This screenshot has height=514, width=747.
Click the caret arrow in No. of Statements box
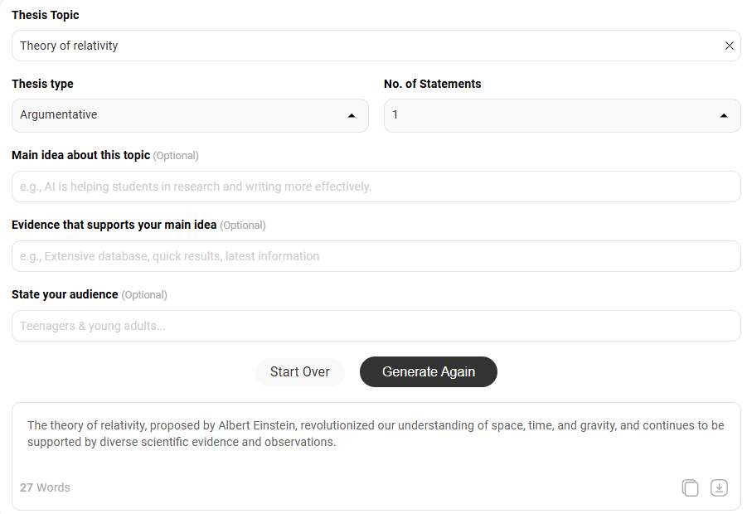tap(724, 116)
